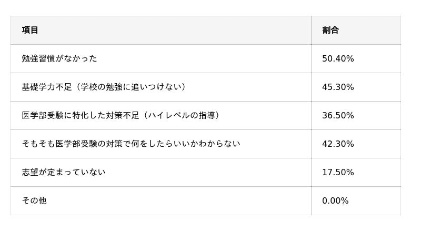The image size is (421, 231).
Task: Select the 志望が定まっていない row label
Action: tap(64, 172)
